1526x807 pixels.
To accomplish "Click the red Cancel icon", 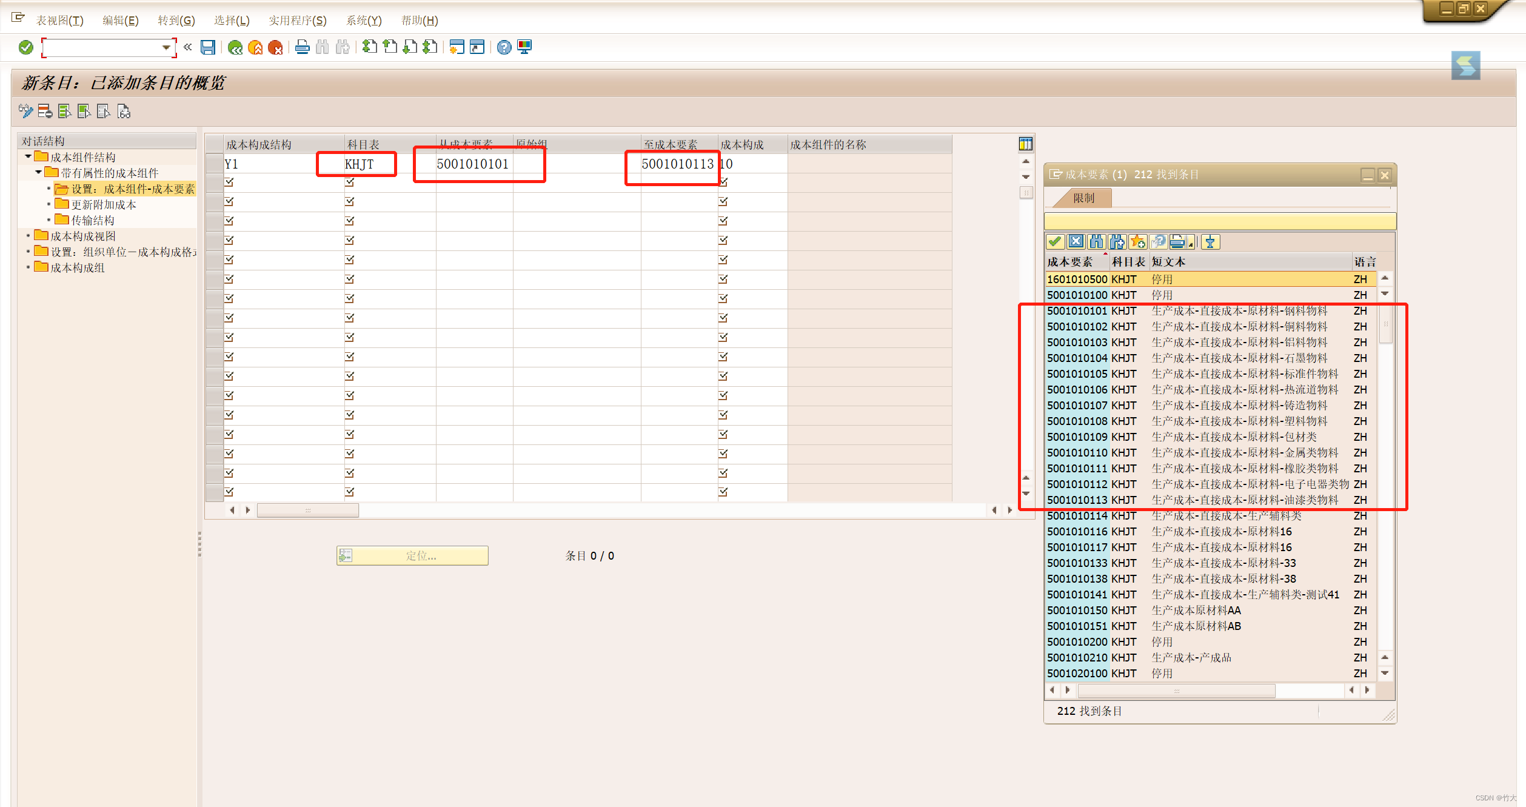I will click(275, 47).
